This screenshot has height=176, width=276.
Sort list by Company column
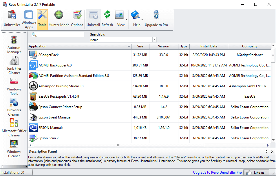pos(249,46)
